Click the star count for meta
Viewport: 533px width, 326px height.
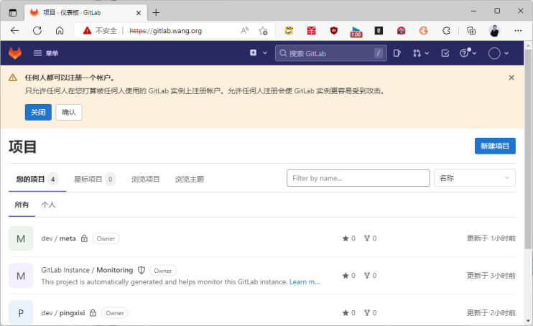[x=349, y=238]
